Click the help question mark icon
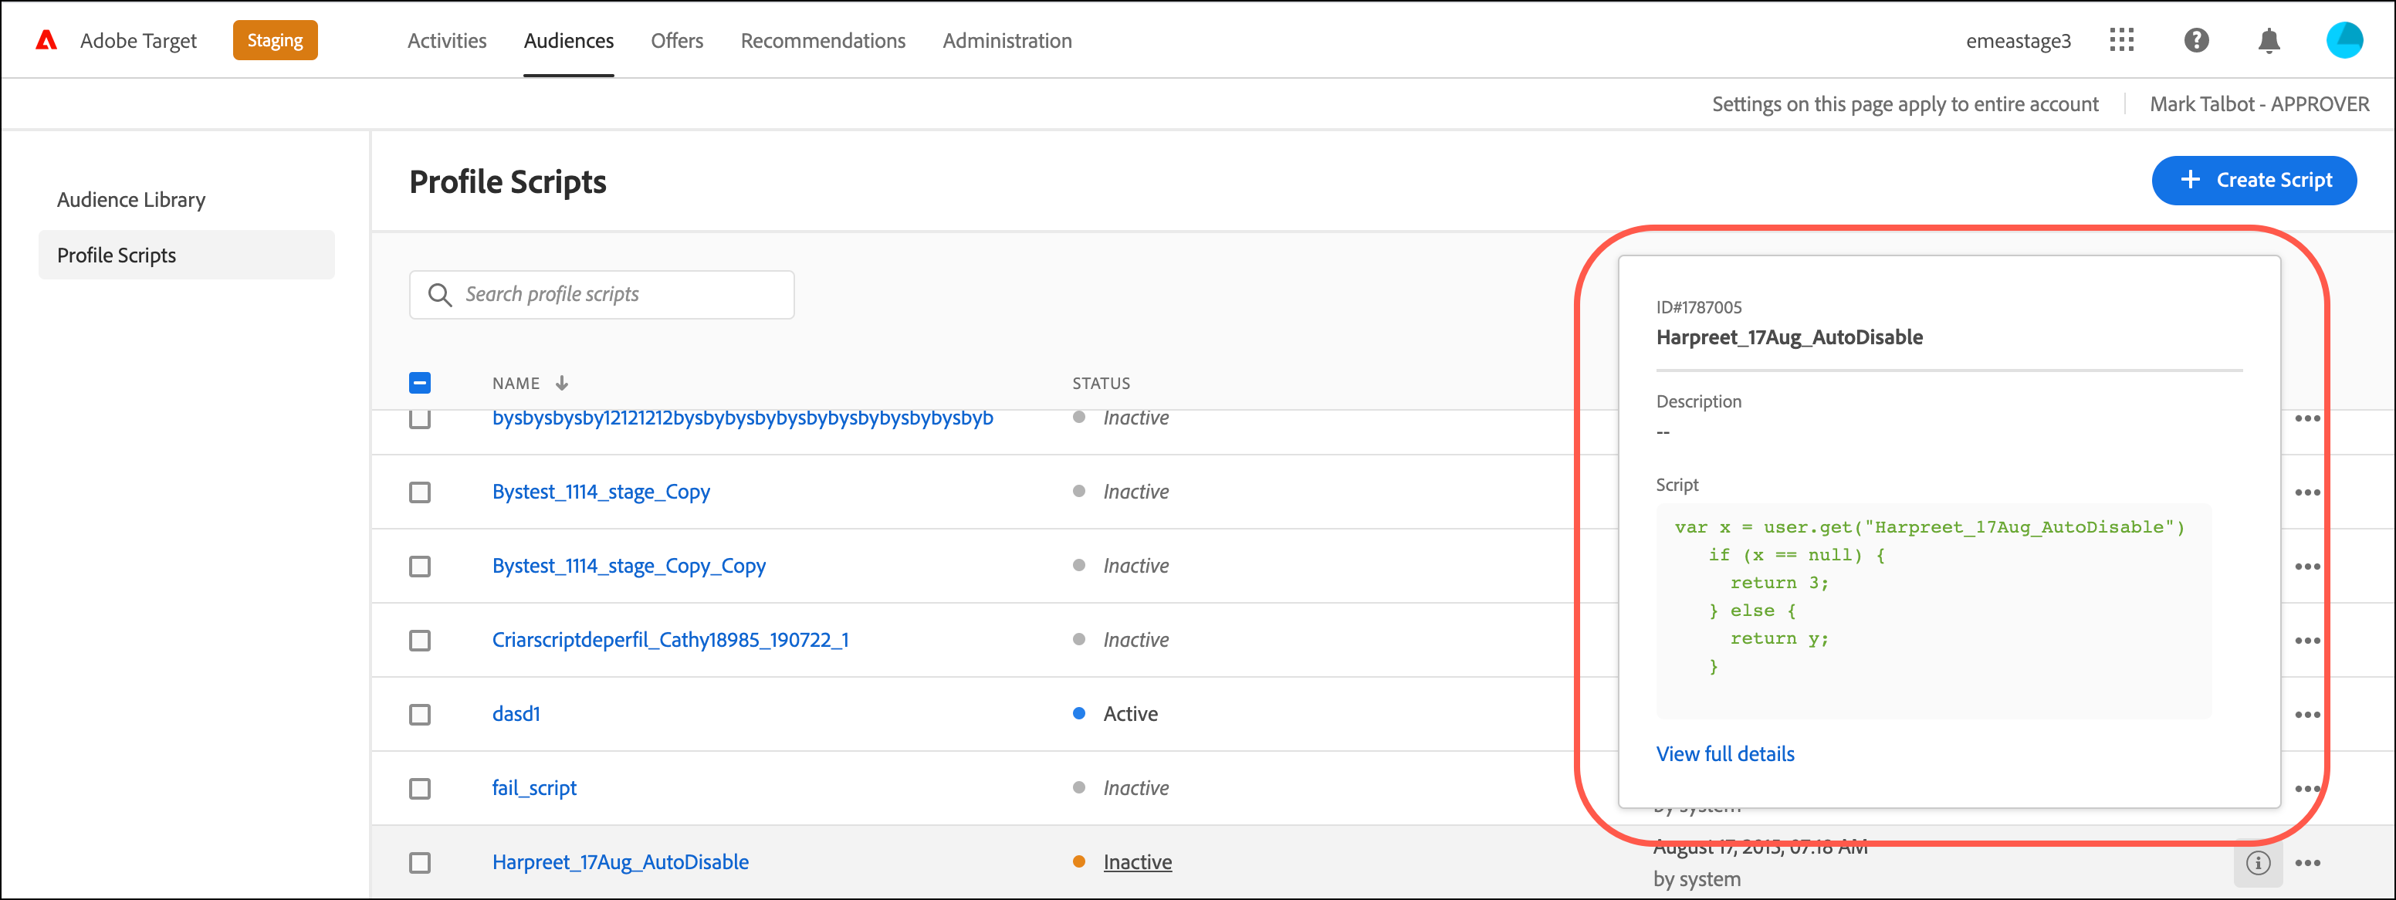The width and height of the screenshot is (2396, 900). click(x=2196, y=40)
